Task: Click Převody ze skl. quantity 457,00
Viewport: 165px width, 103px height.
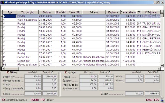Action: point(88,84)
